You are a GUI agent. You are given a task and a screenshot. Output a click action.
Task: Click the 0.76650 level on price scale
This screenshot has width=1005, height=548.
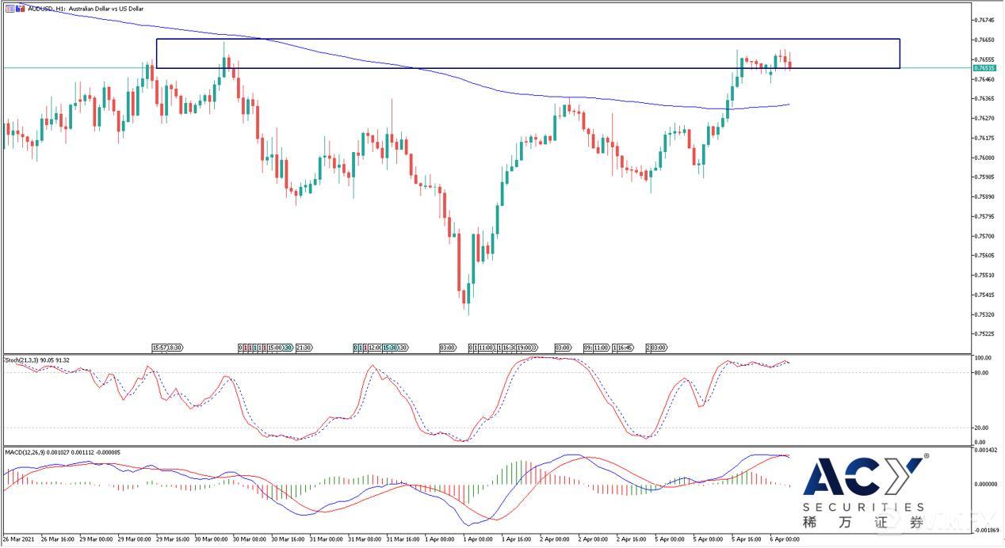(x=984, y=40)
